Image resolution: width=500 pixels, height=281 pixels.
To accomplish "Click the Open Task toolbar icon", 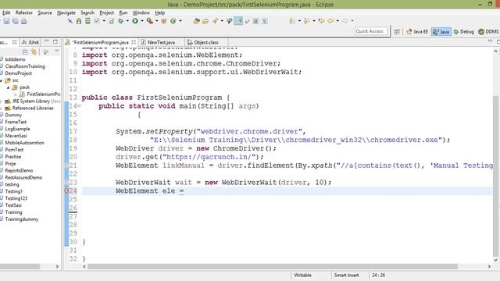I will coord(205,21).
